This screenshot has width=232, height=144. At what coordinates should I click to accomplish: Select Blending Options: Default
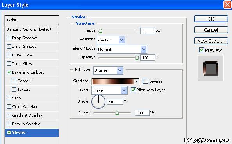pos(32,29)
